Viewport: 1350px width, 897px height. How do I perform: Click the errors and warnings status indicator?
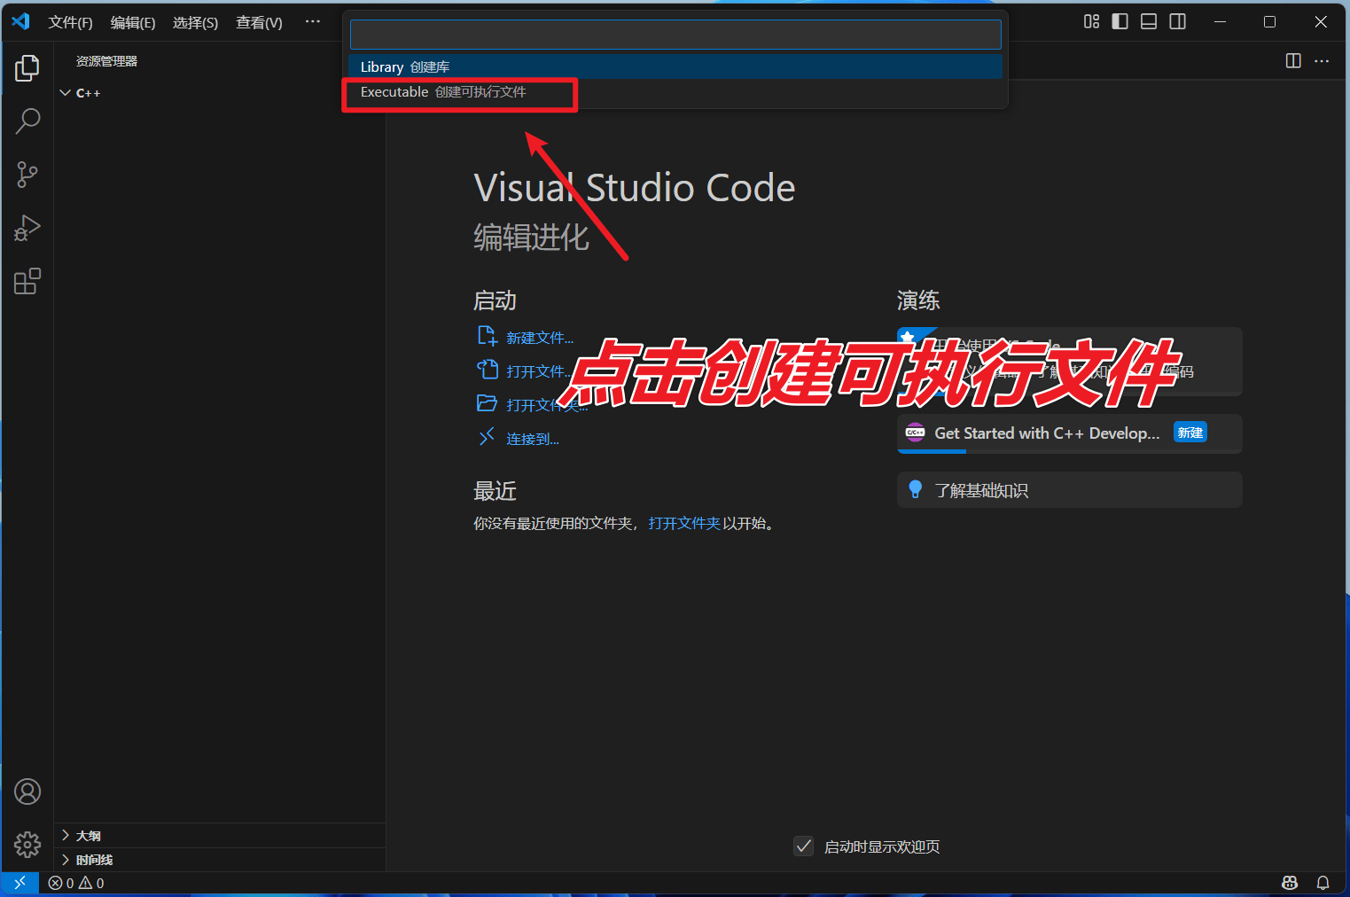[x=76, y=883]
